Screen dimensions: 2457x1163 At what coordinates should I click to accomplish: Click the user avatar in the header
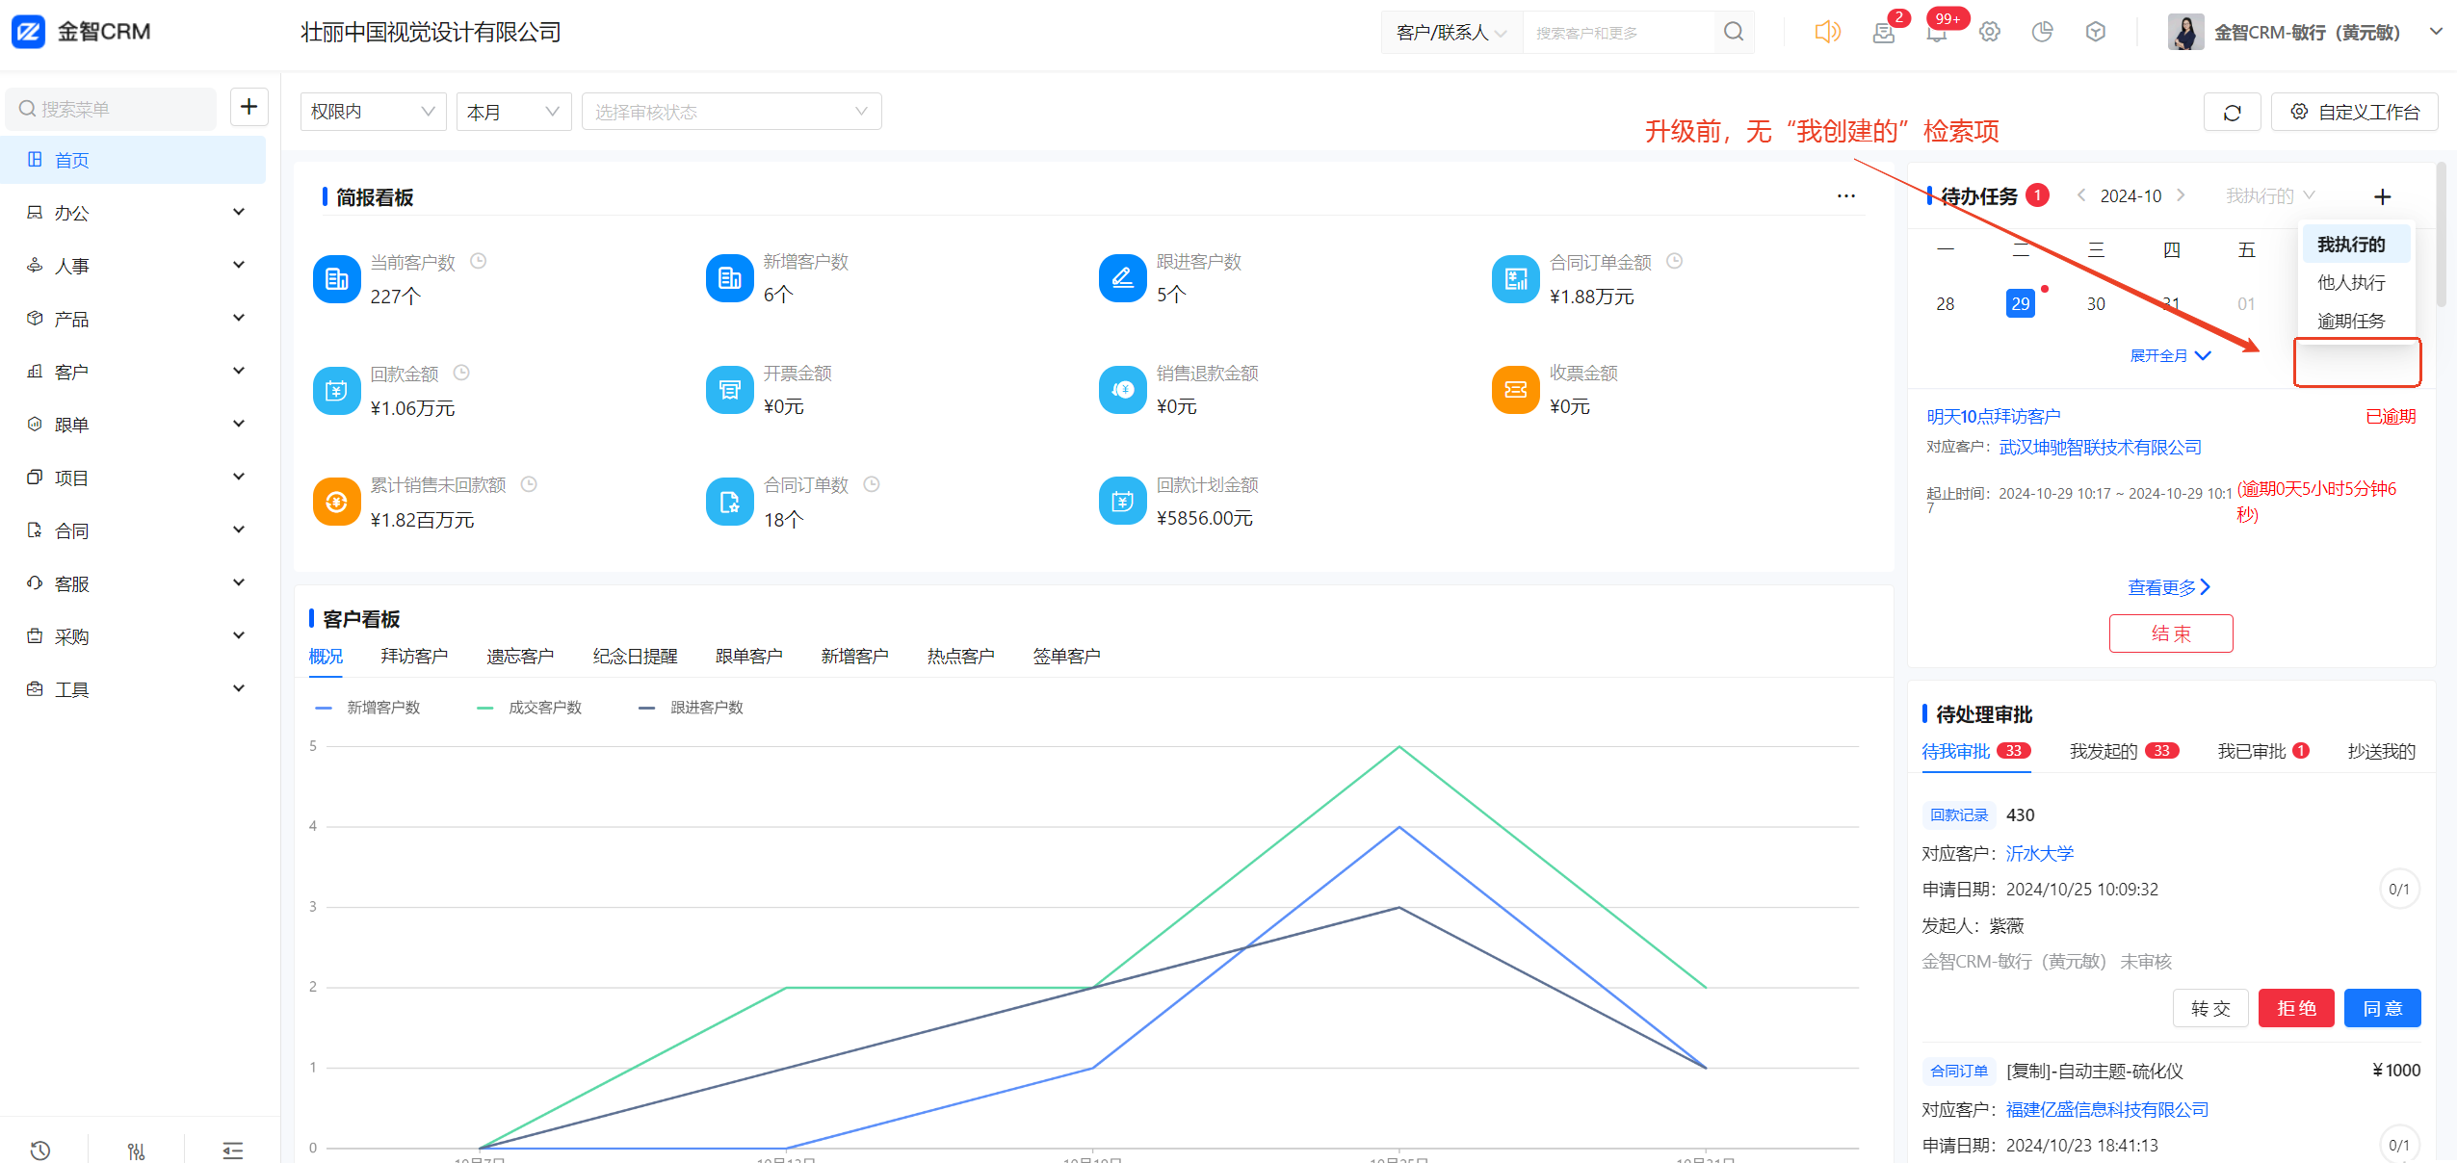click(2185, 33)
